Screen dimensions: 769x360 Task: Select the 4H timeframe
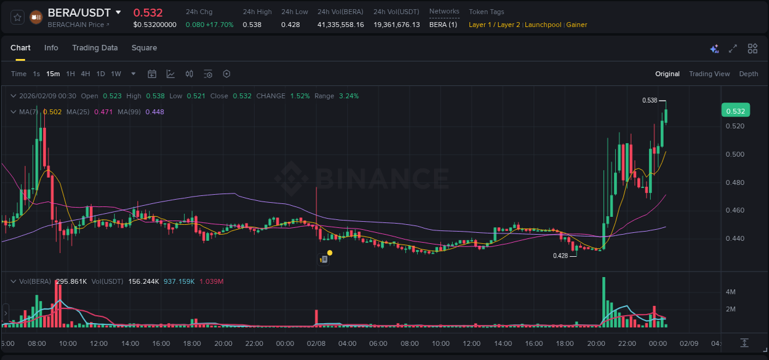click(86, 74)
